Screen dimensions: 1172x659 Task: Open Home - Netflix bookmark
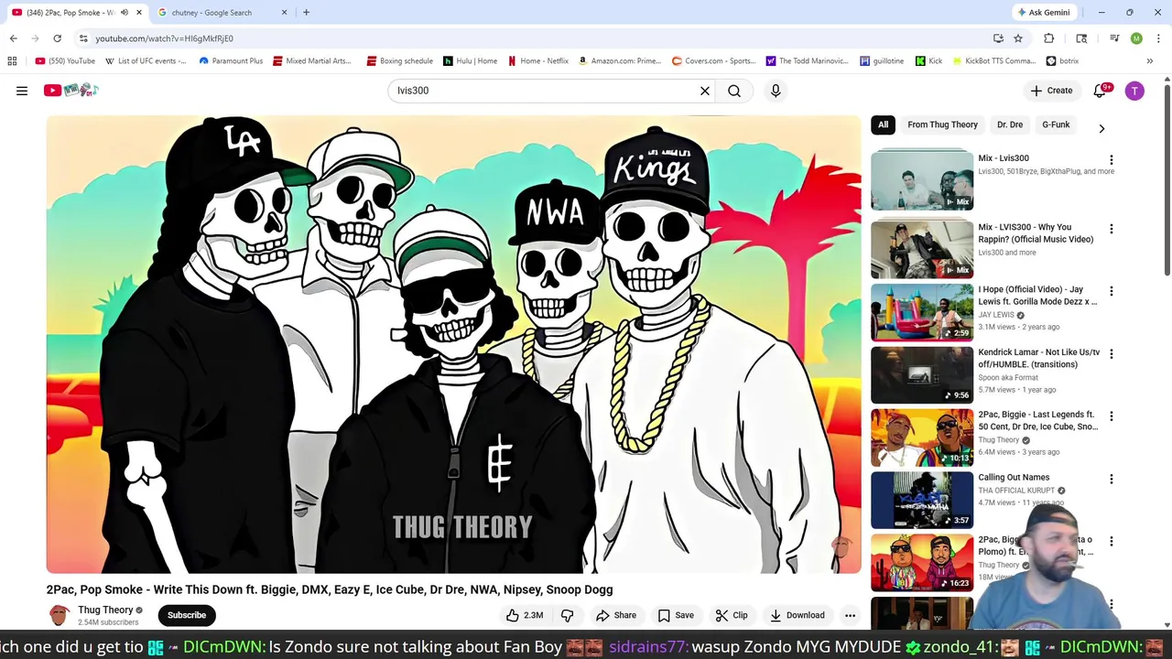pyautogui.click(x=538, y=61)
